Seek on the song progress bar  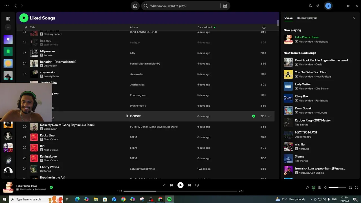click(180, 191)
